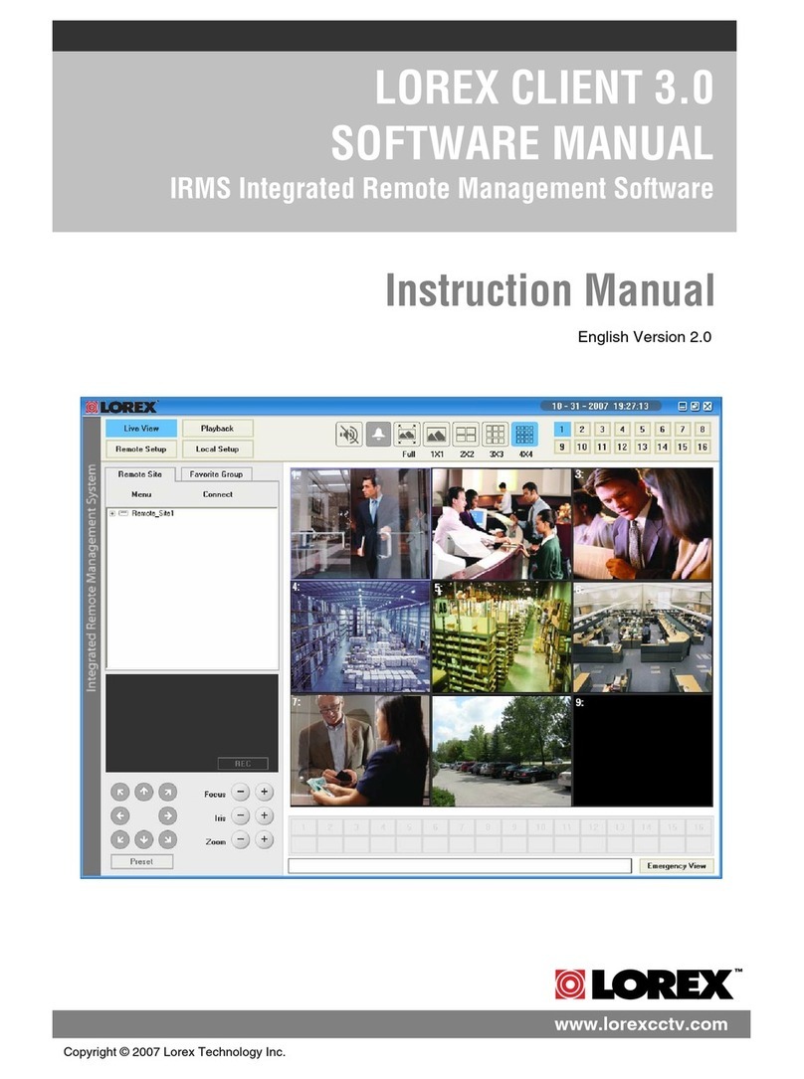Zoom out with Zoom minus button
The width and height of the screenshot is (804, 1079).
[240, 839]
